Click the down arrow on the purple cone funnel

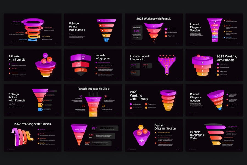coord(142,140)
